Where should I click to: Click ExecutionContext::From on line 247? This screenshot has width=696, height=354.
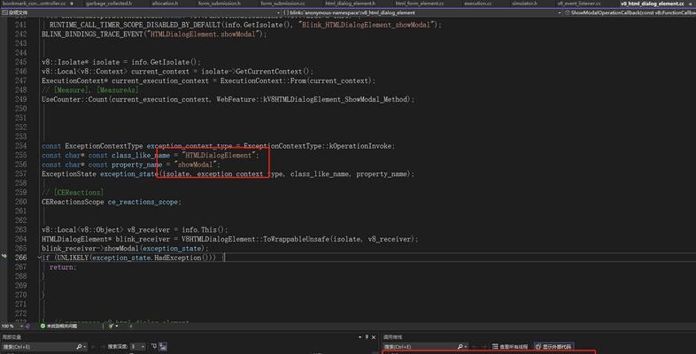263,81
